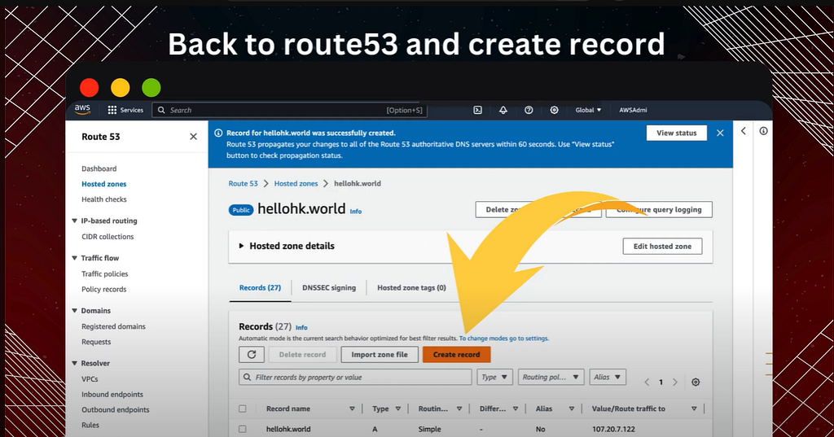
Task: Open CloudShell terminal icon in header
Action: click(477, 110)
